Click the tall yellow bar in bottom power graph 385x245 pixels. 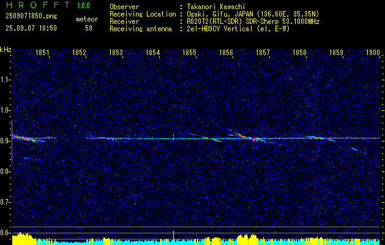coord(174,238)
